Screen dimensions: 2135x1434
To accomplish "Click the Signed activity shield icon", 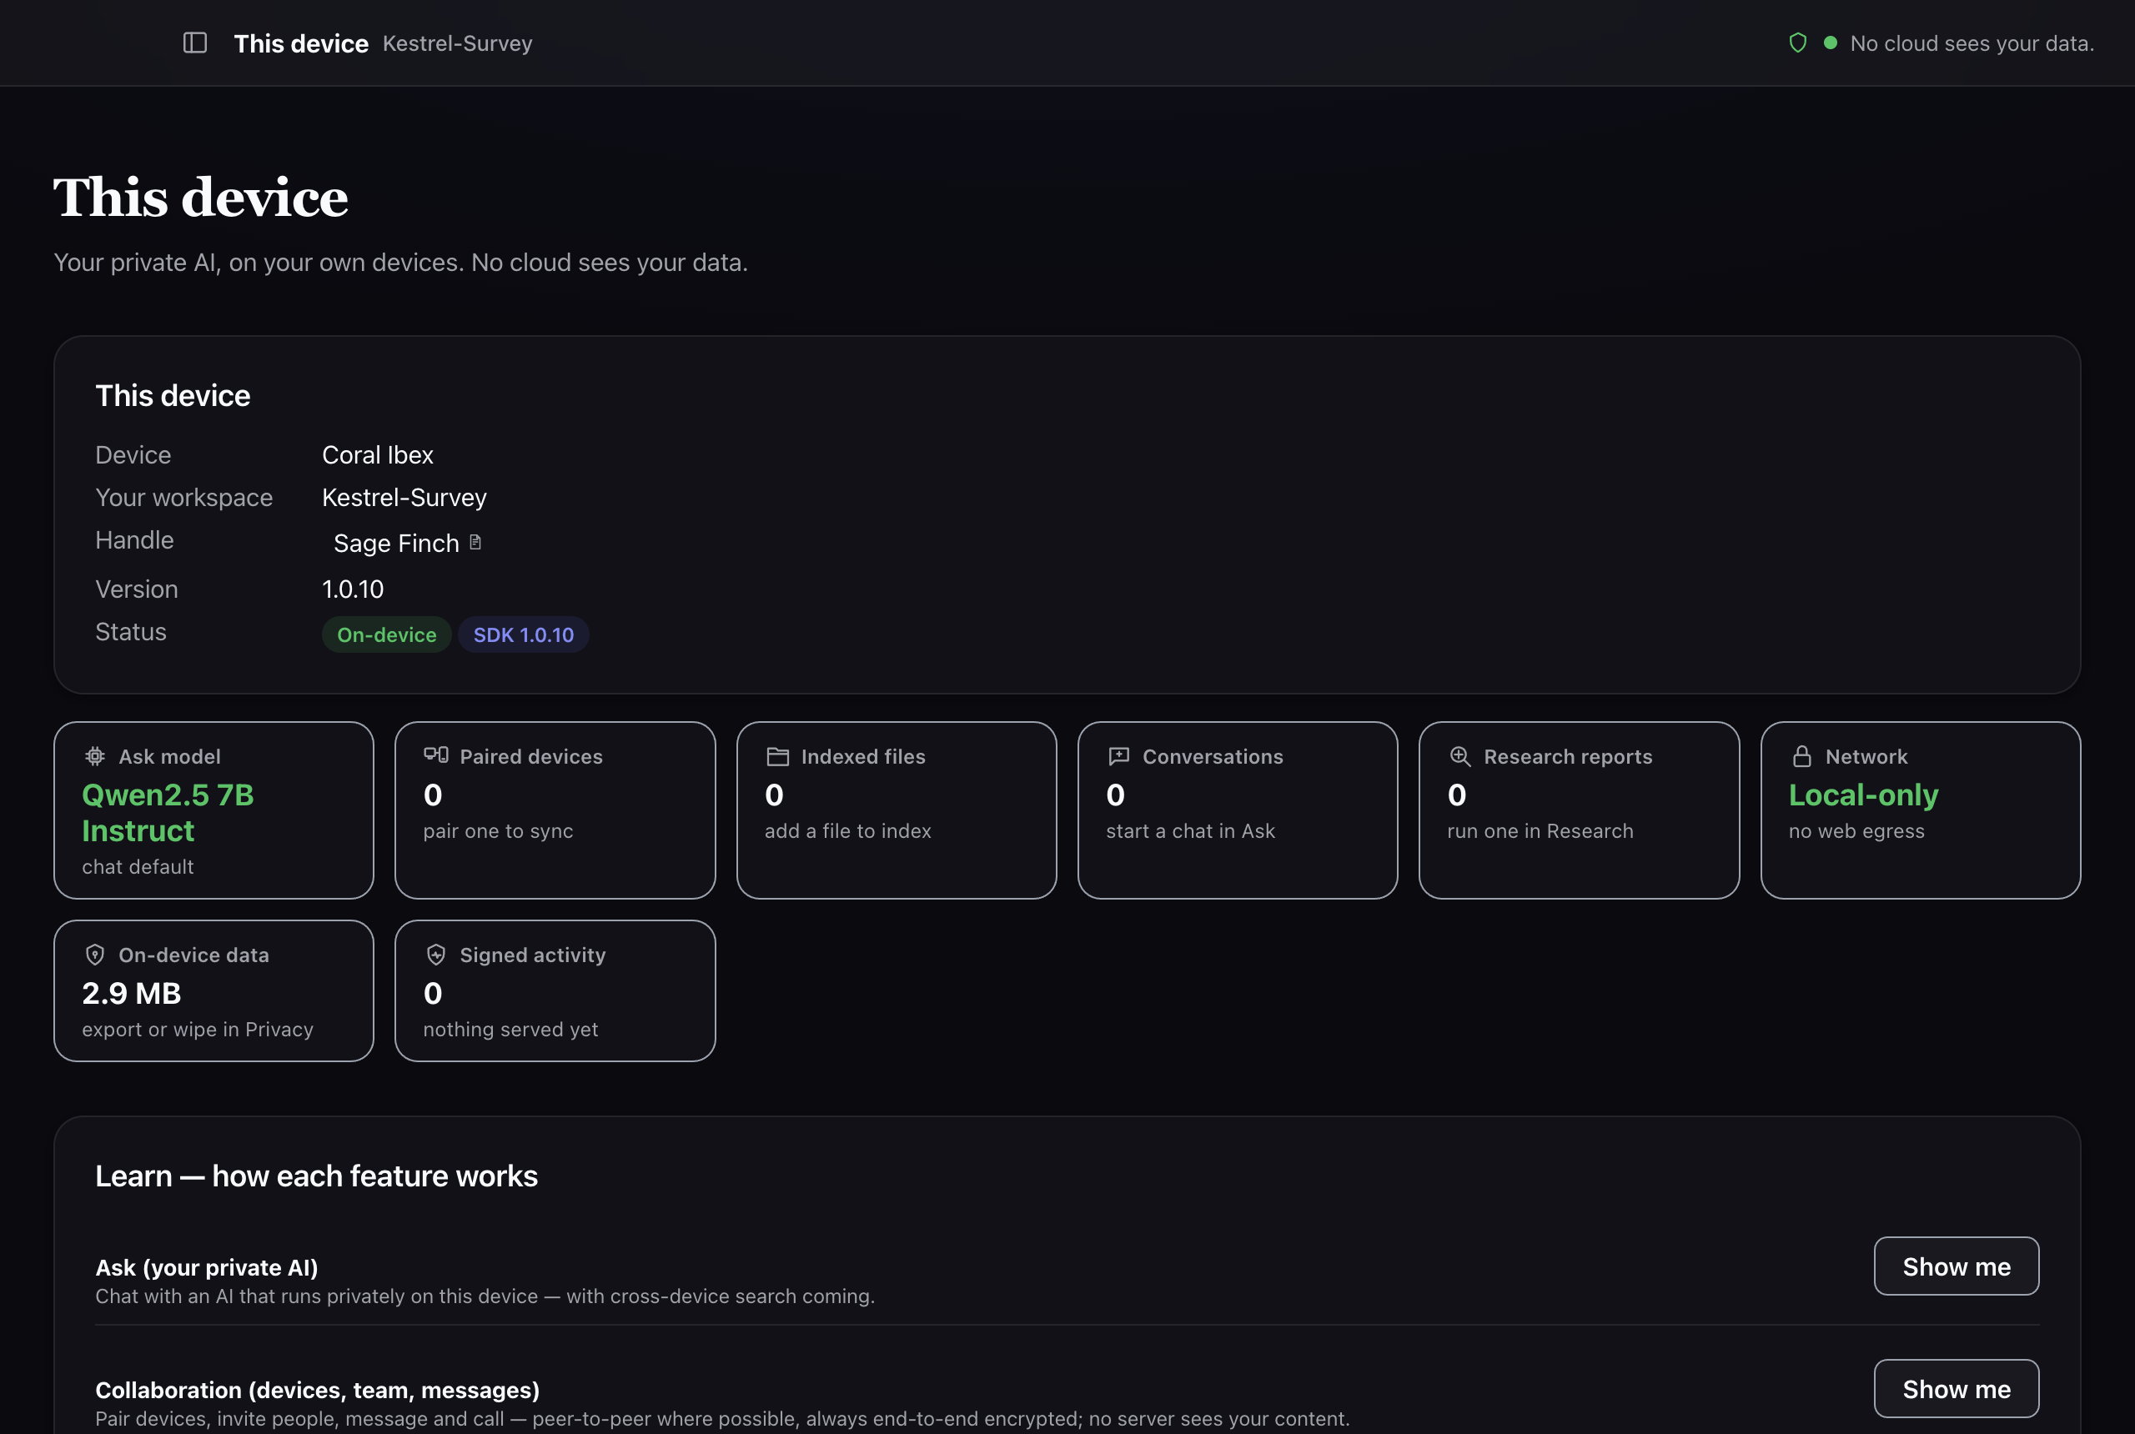I will pyautogui.click(x=436, y=955).
